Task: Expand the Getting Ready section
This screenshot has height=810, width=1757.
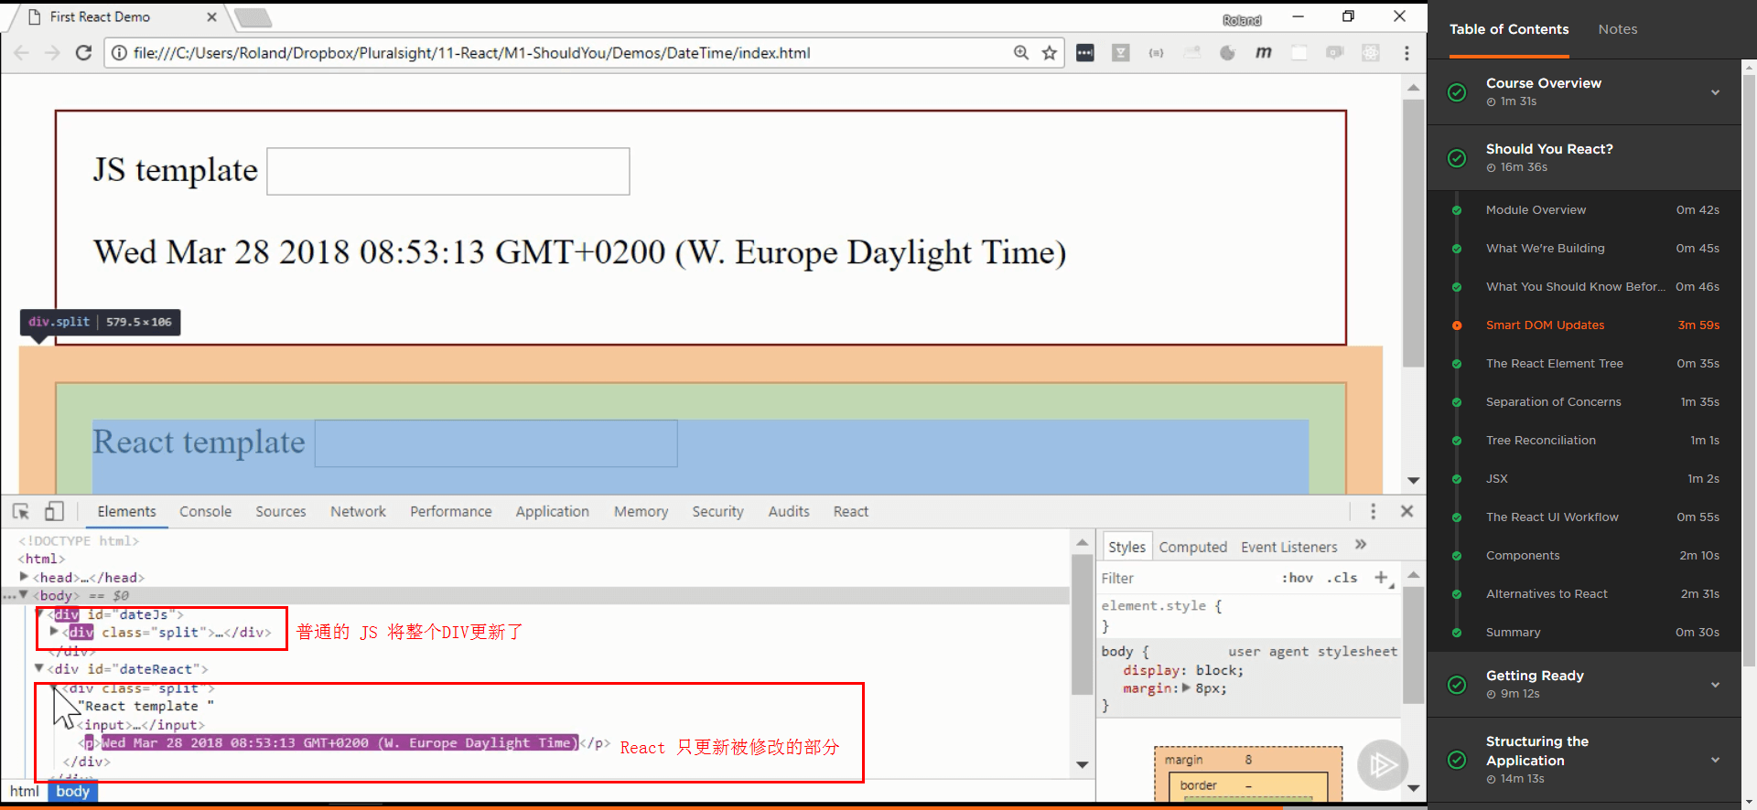Action: (1716, 684)
